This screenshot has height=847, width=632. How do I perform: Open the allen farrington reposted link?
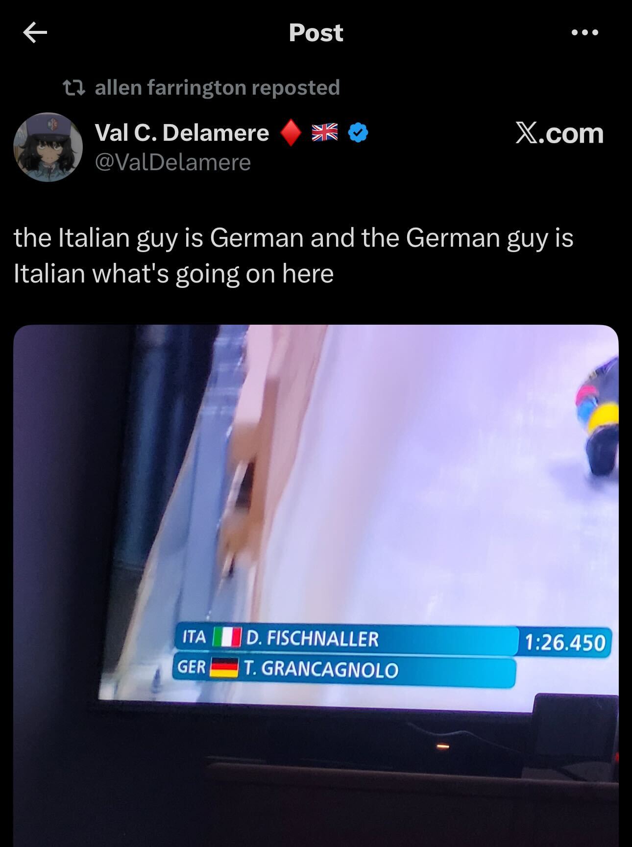tap(217, 88)
